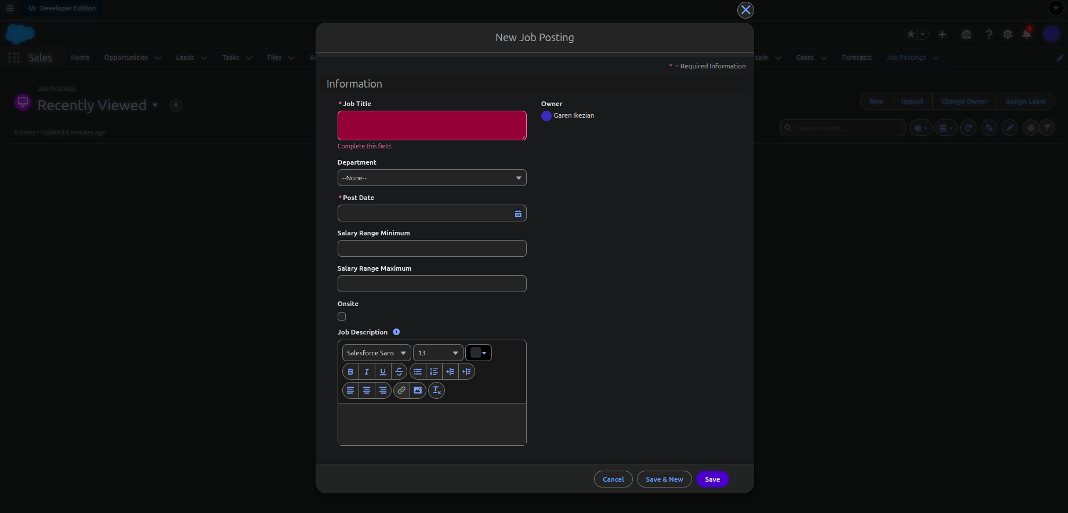1068x513 pixels.
Task: Go to the Forecasts tab
Action: pyautogui.click(x=856, y=57)
